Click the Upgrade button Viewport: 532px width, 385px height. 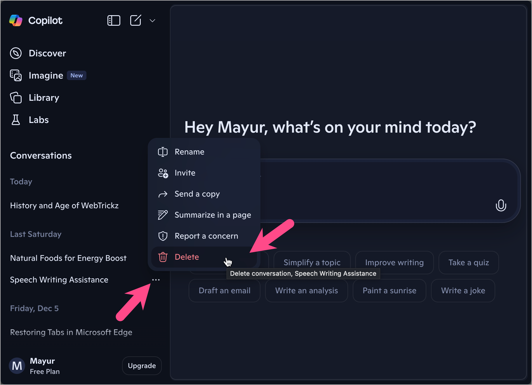click(142, 366)
